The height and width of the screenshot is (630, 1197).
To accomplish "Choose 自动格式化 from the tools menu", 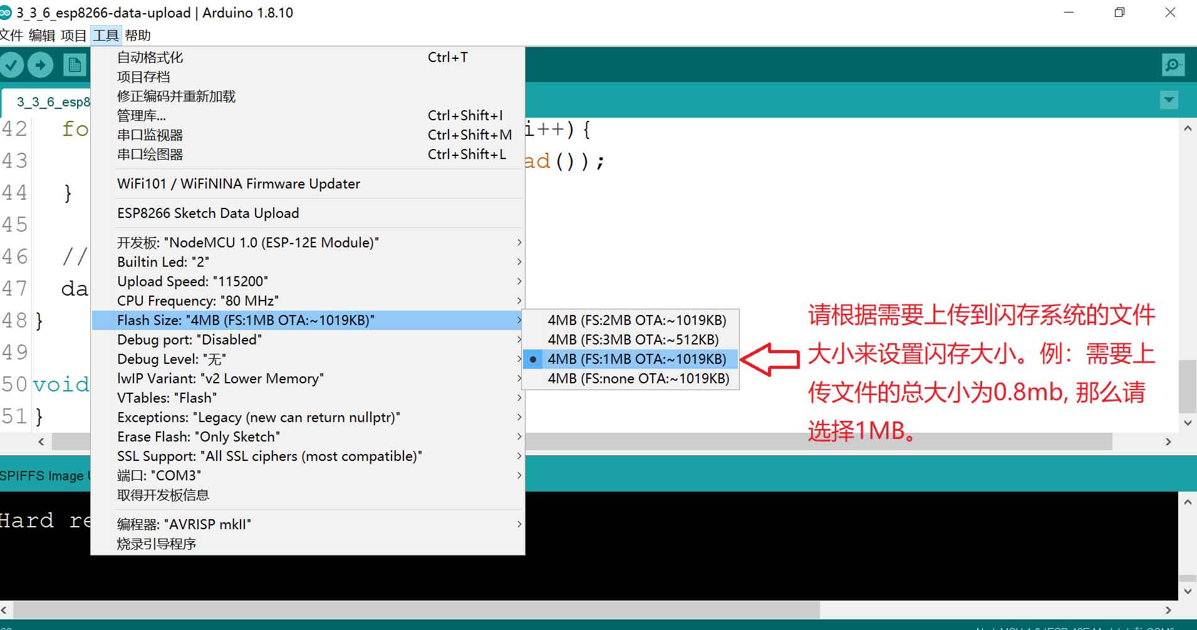I will pyautogui.click(x=308, y=58).
